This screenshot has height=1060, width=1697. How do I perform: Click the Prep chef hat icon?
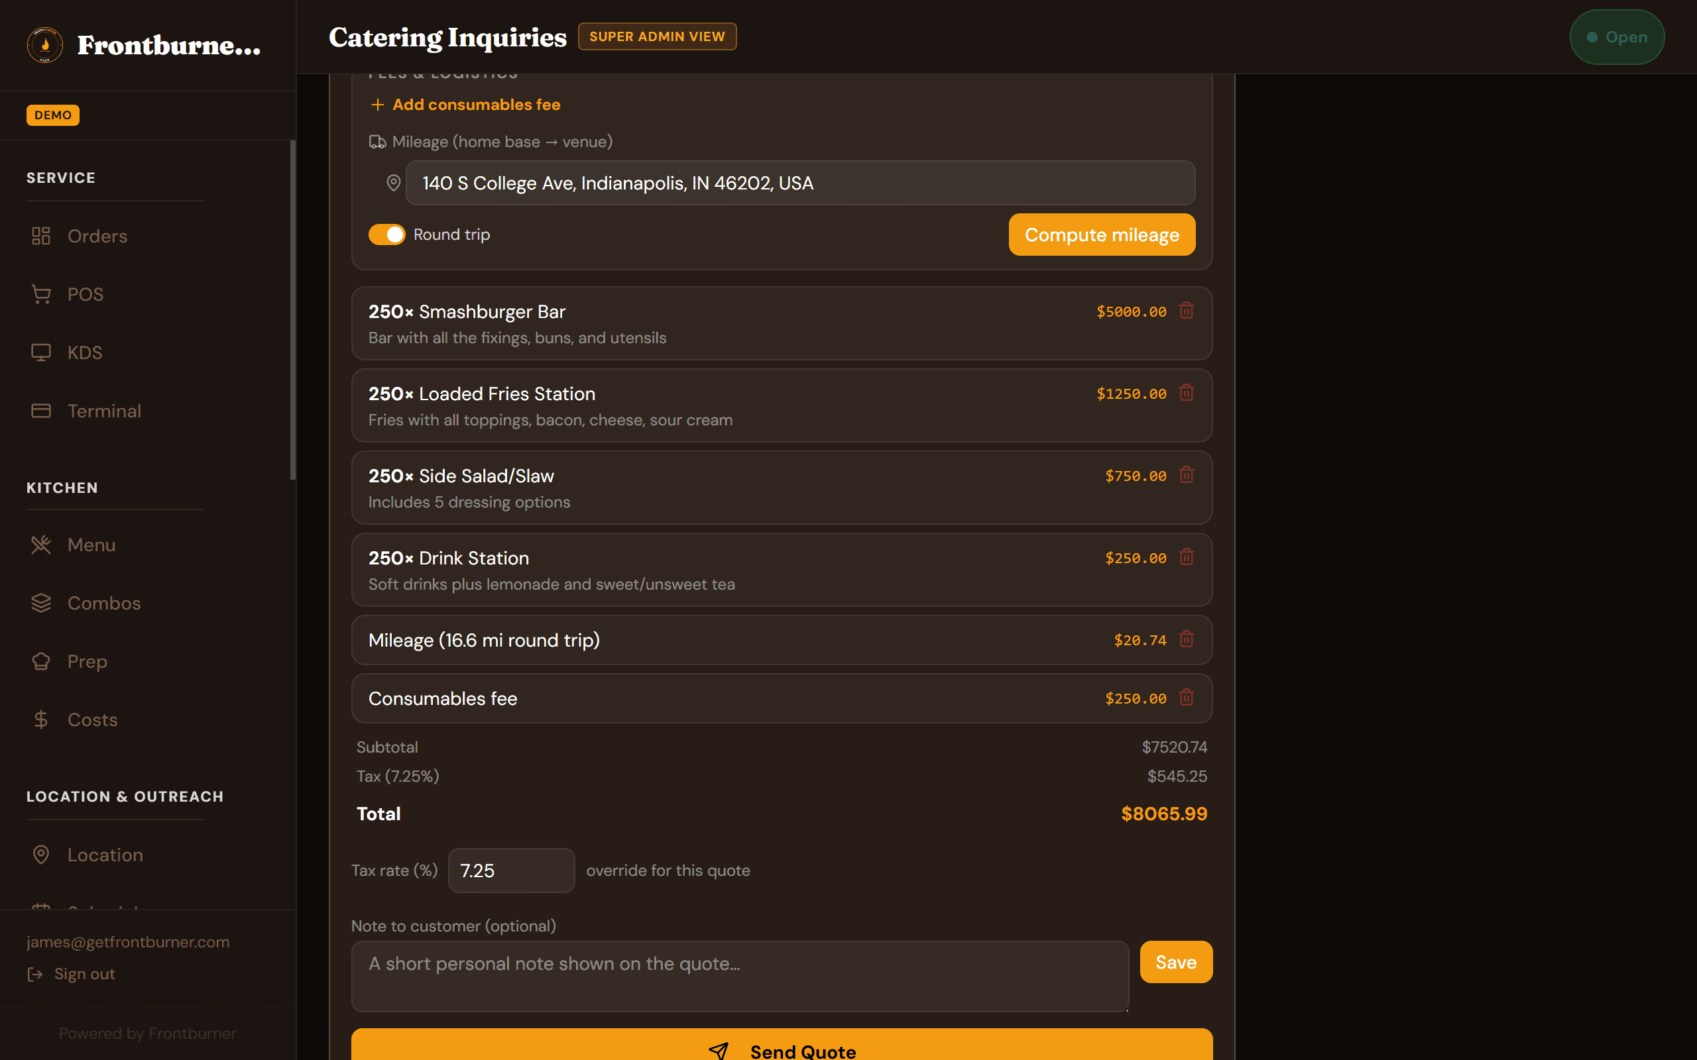pos(40,661)
